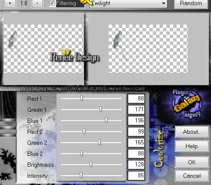Click the Red 1 slider handle
The width and height of the screenshot is (211, 185).
point(82,98)
